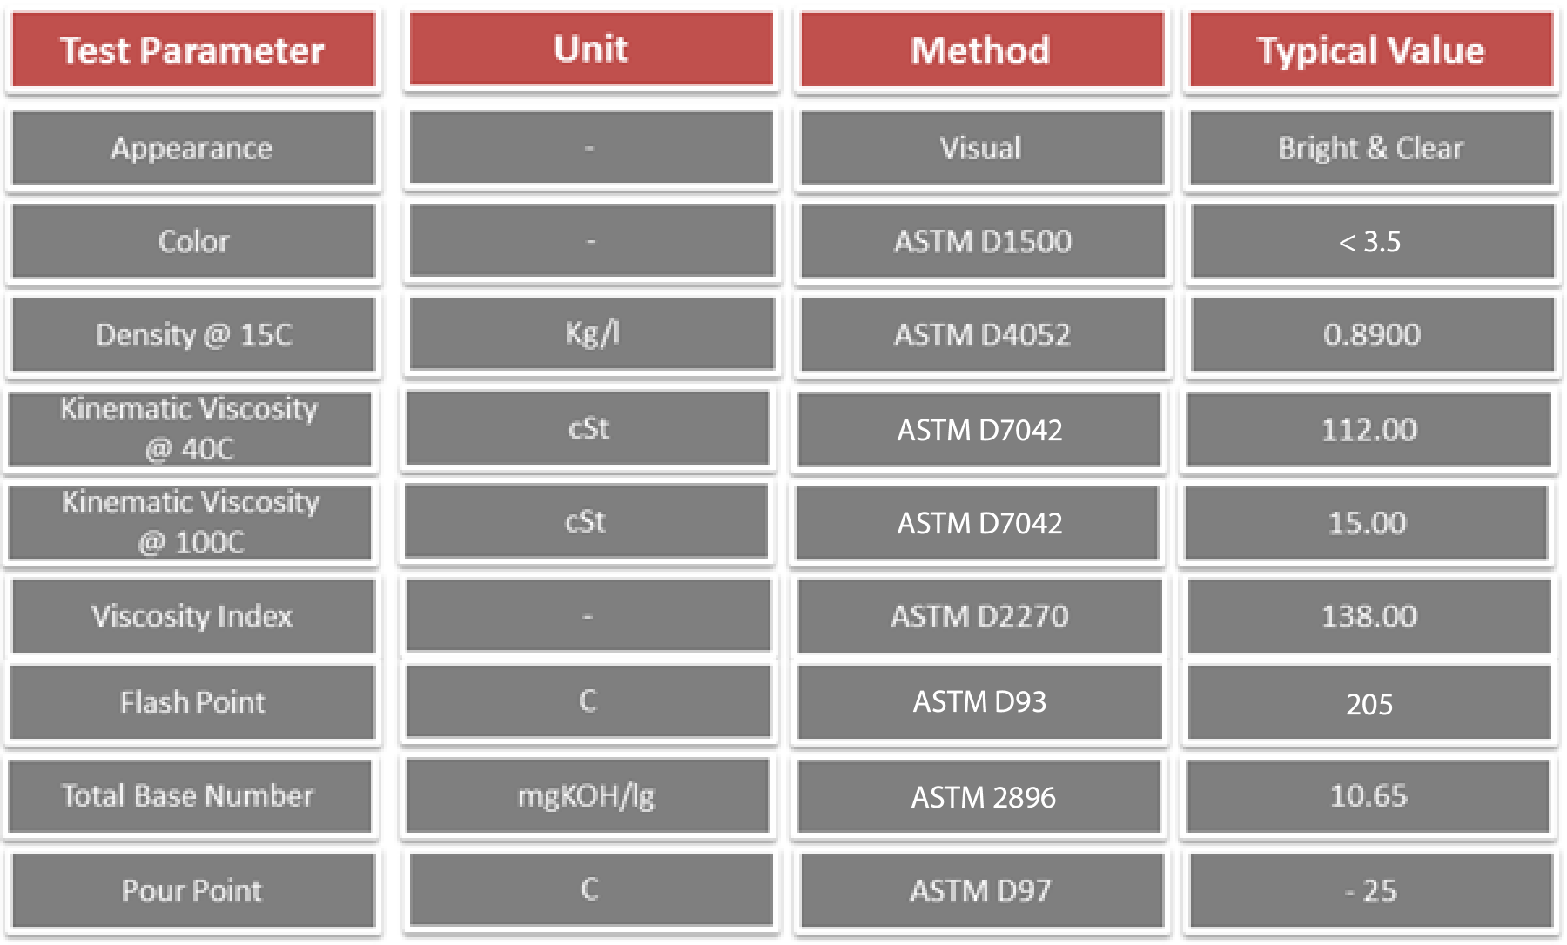Select the Density @ 15C cell

(x=192, y=334)
